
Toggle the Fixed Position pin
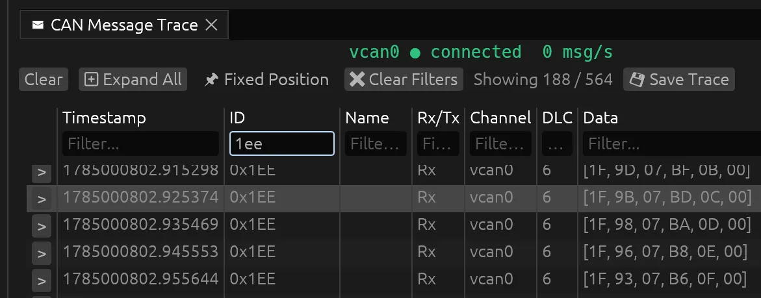(x=211, y=79)
